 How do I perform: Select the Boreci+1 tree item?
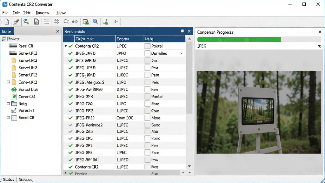coord(23,111)
